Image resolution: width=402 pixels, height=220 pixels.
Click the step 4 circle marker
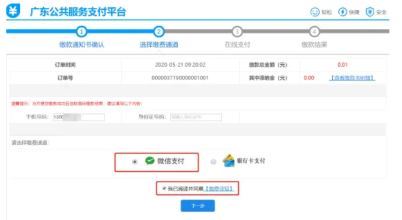click(315, 32)
